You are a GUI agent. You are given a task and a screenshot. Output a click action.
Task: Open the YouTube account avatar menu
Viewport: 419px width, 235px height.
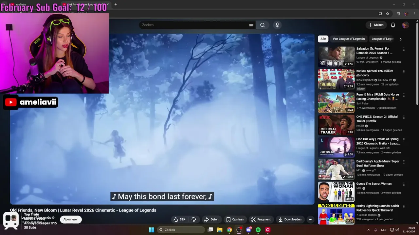coord(406,25)
